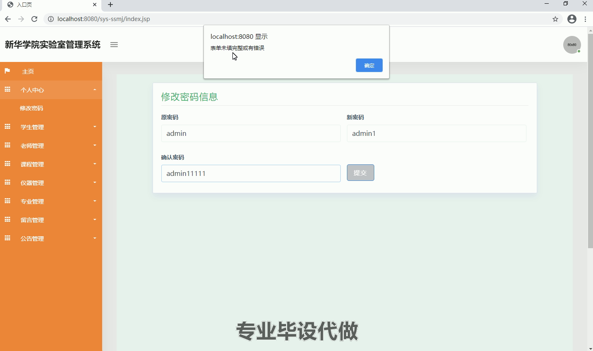Screen dimensions: 593x351
Task: Click the flag icon beside 主页
Action: [7, 71]
